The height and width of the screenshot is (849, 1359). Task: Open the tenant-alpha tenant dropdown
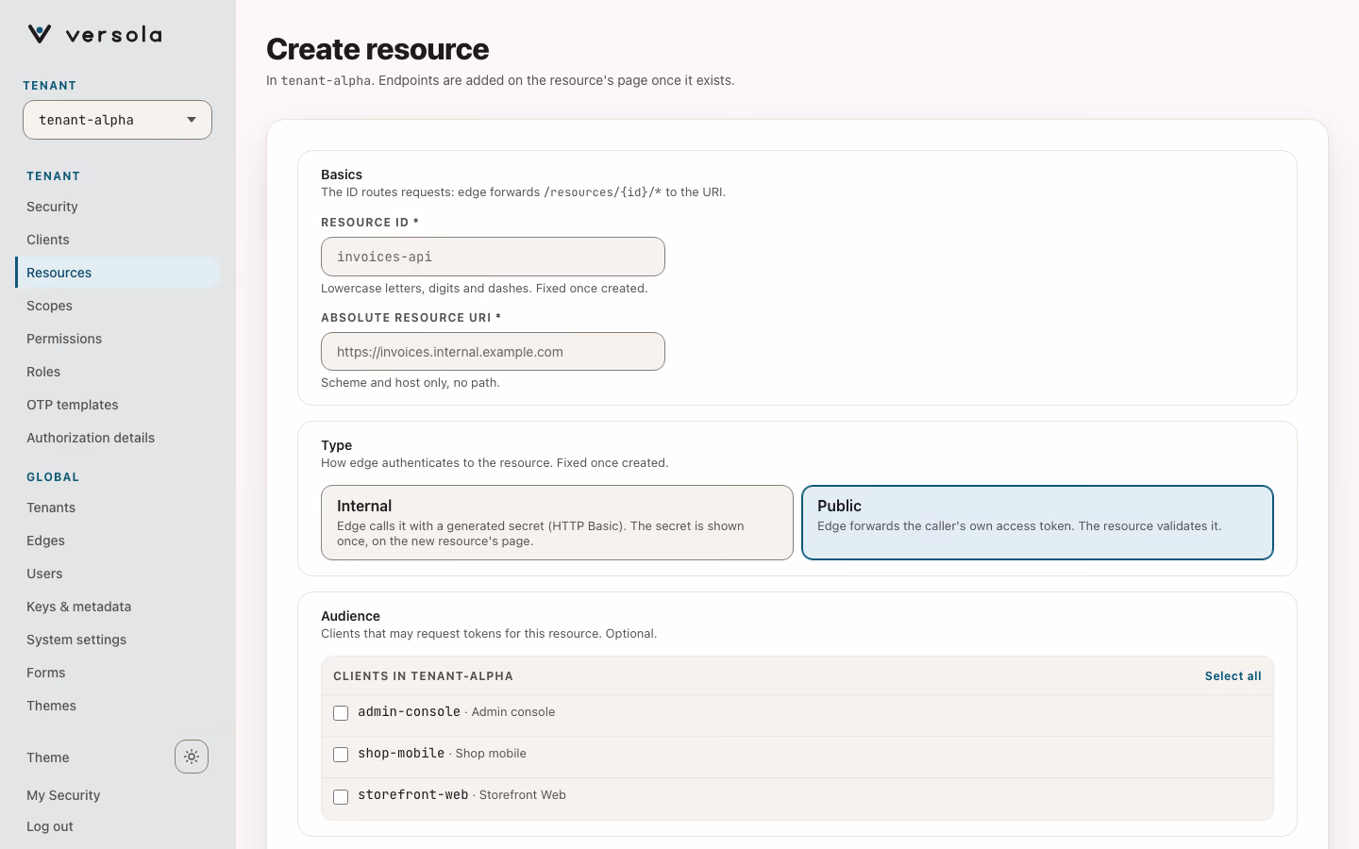(x=117, y=120)
